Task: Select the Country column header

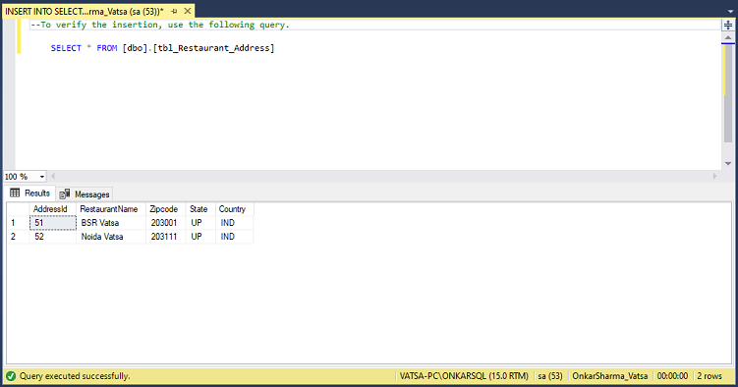Action: (235, 209)
